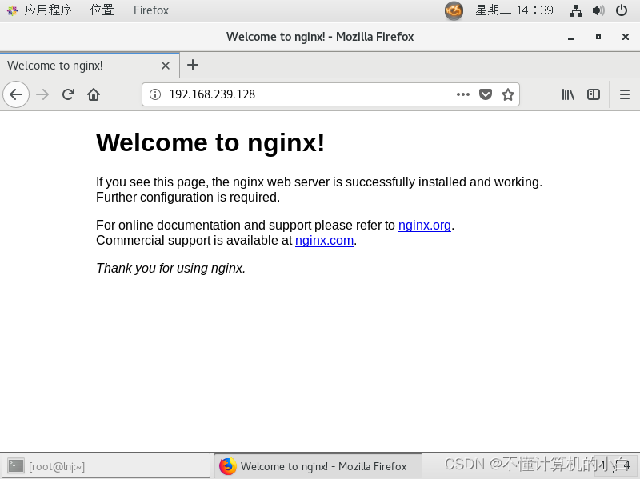Maximize the Firefox window
The height and width of the screenshot is (479, 640).
tap(598, 37)
